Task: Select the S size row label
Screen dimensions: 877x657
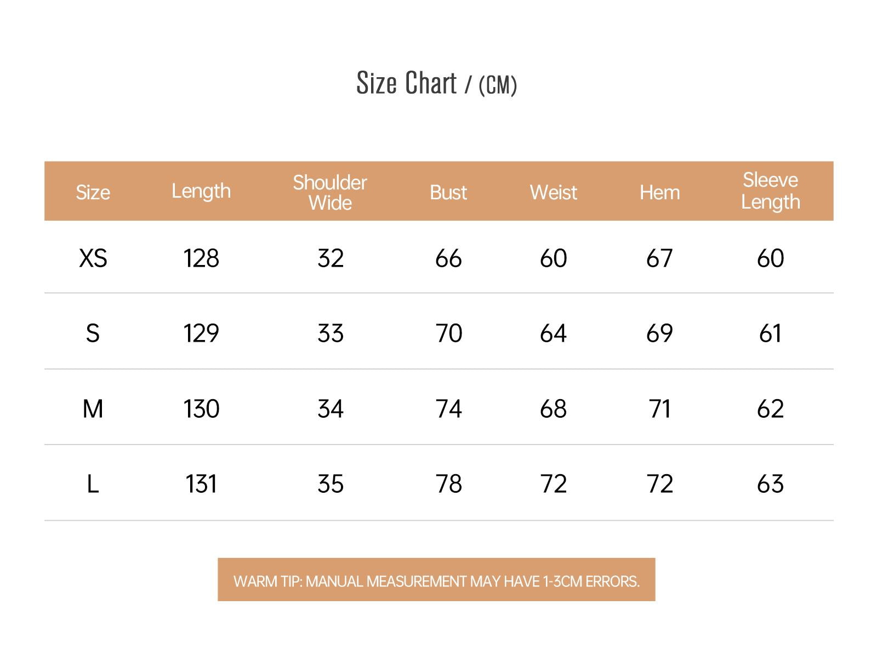Action: click(x=93, y=333)
